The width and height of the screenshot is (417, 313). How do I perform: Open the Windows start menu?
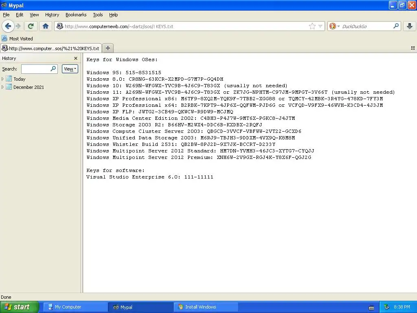click(x=19, y=307)
